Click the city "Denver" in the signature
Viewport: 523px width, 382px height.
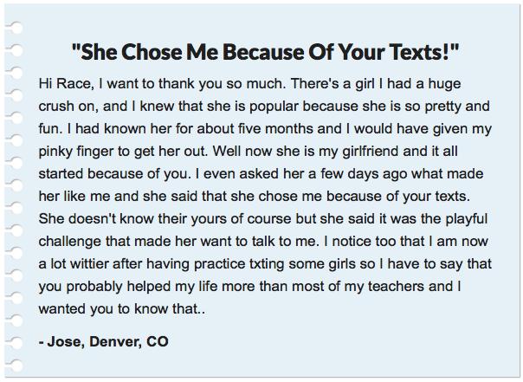pyautogui.click(x=116, y=341)
